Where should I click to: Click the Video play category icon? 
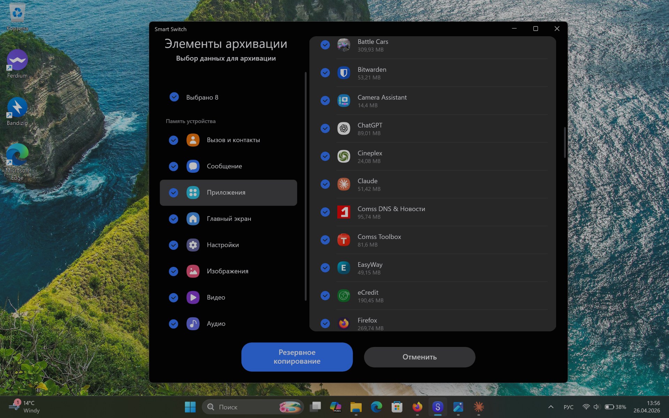tap(193, 297)
